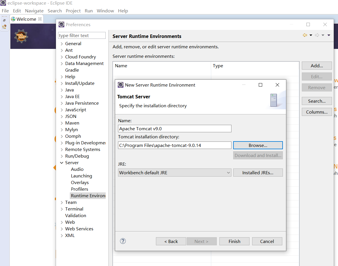
Task: Open the Navigate menu
Action: click(34, 11)
